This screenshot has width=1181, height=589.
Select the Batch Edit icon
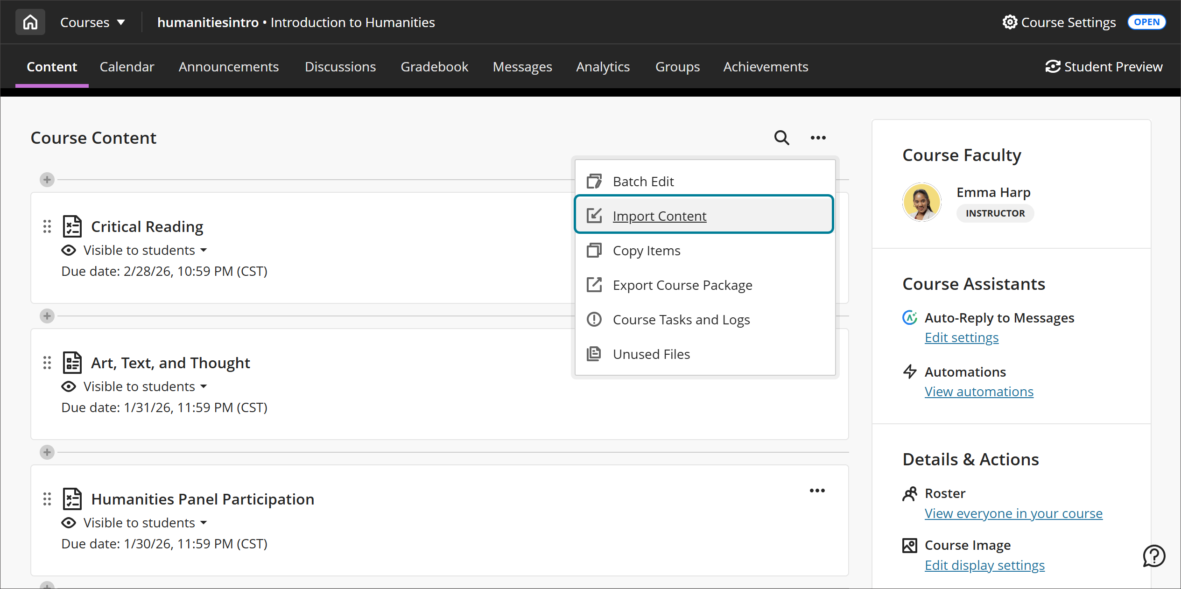pyautogui.click(x=594, y=181)
